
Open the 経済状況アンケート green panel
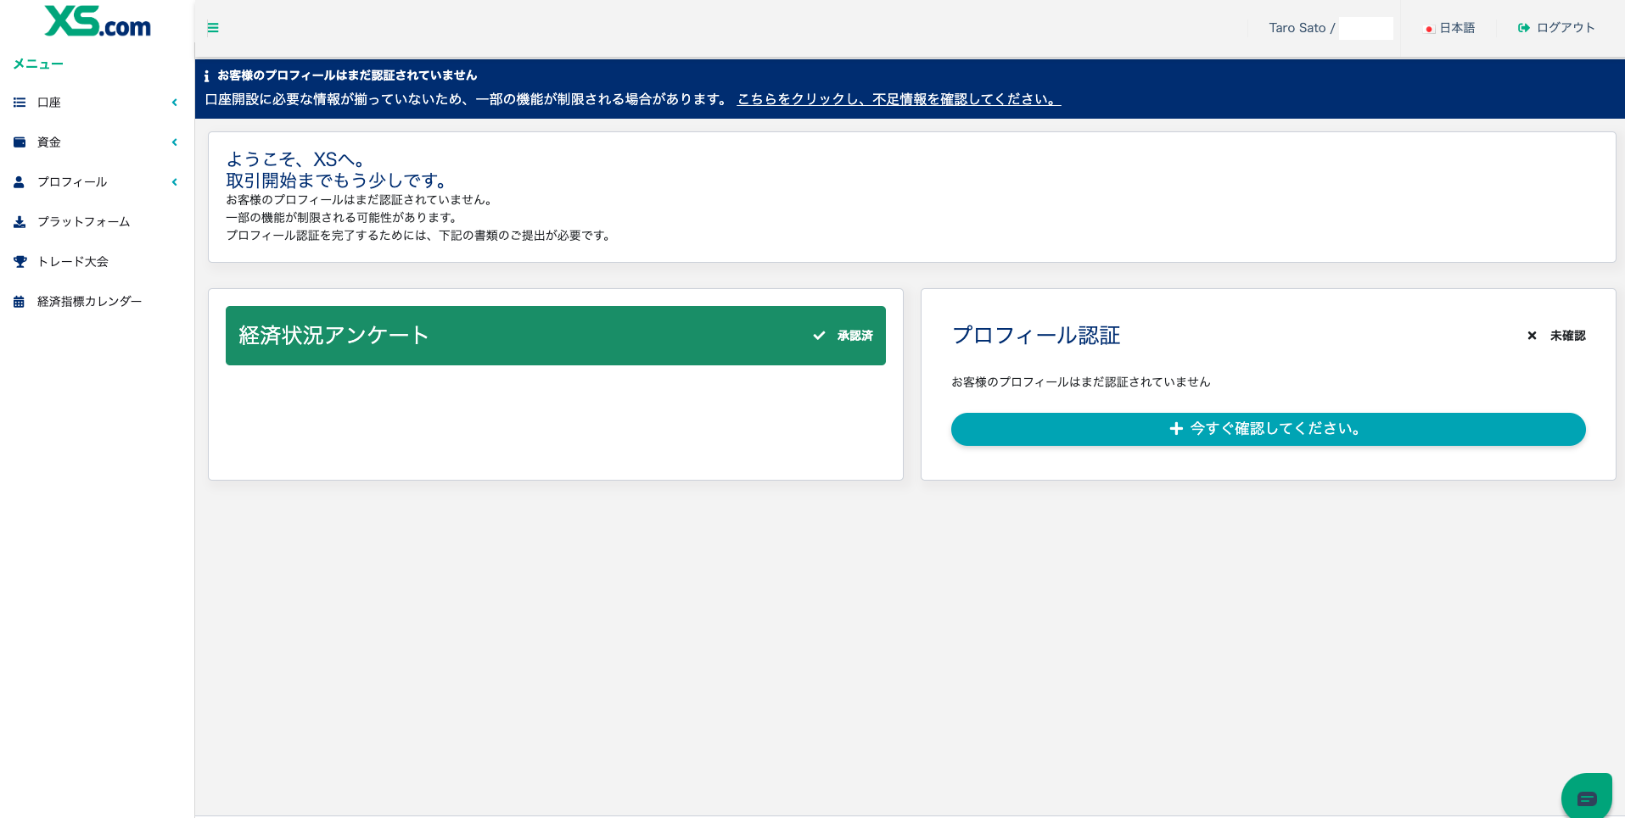555,336
